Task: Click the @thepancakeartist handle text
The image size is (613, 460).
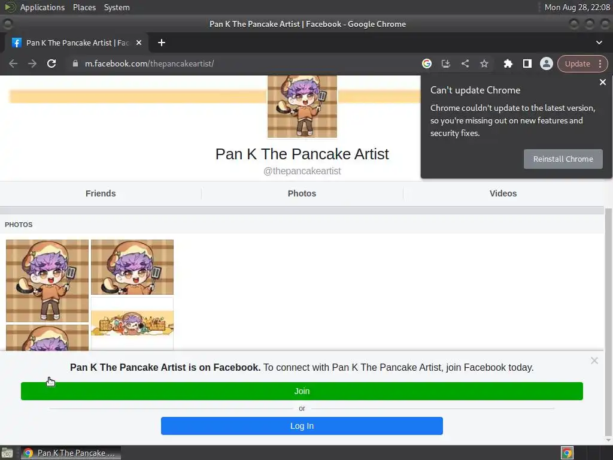Action: [302, 171]
